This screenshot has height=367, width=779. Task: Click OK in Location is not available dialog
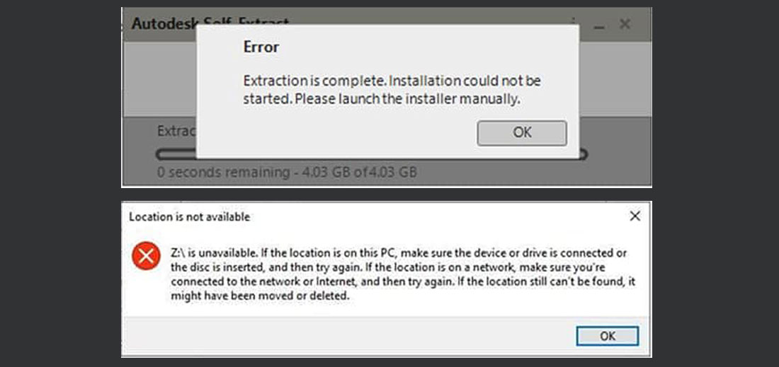607,336
